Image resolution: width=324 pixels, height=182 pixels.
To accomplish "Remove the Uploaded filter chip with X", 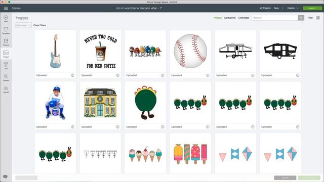I will 29,25.
